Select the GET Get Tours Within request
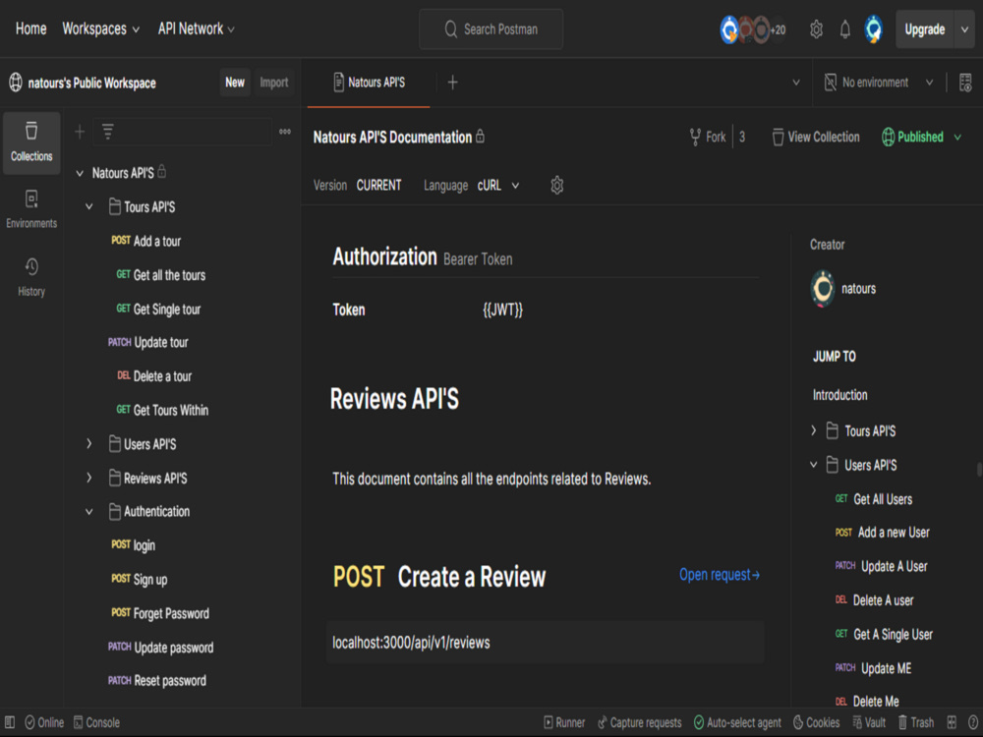The height and width of the screenshot is (737, 983). click(162, 410)
